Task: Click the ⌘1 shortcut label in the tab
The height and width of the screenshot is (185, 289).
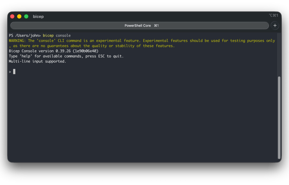Action: pos(156,26)
